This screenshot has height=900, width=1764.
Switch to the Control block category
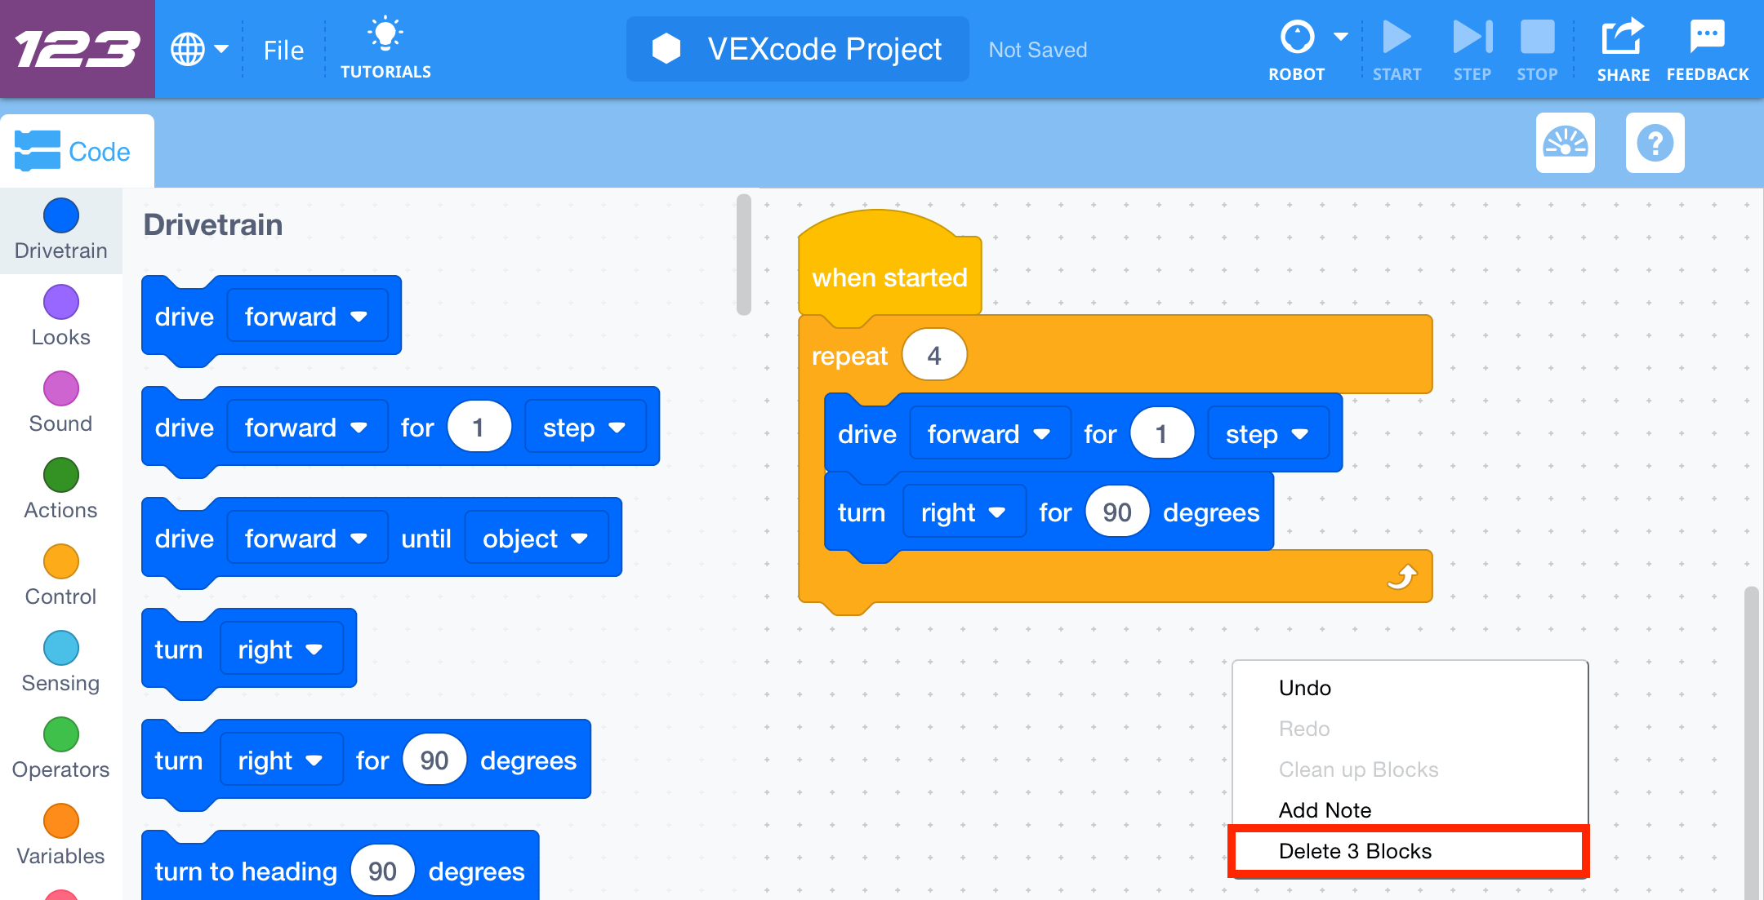point(60,561)
